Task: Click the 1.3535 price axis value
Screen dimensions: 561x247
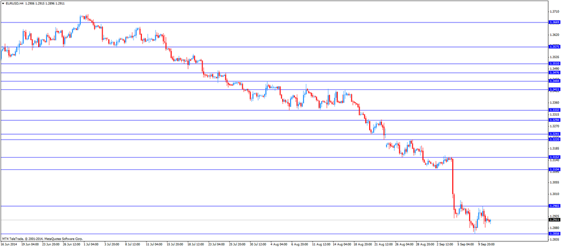Action: (x=555, y=57)
